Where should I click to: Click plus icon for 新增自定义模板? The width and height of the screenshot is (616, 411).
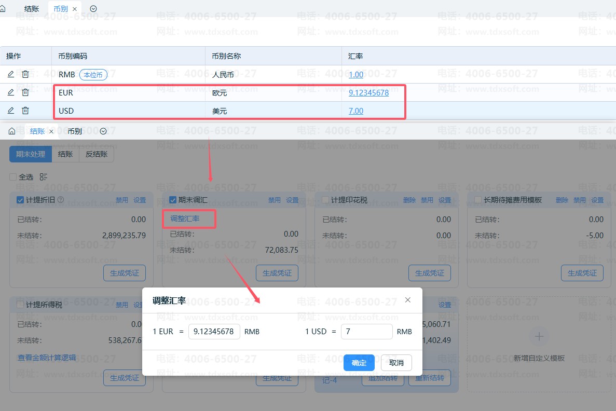(539, 336)
